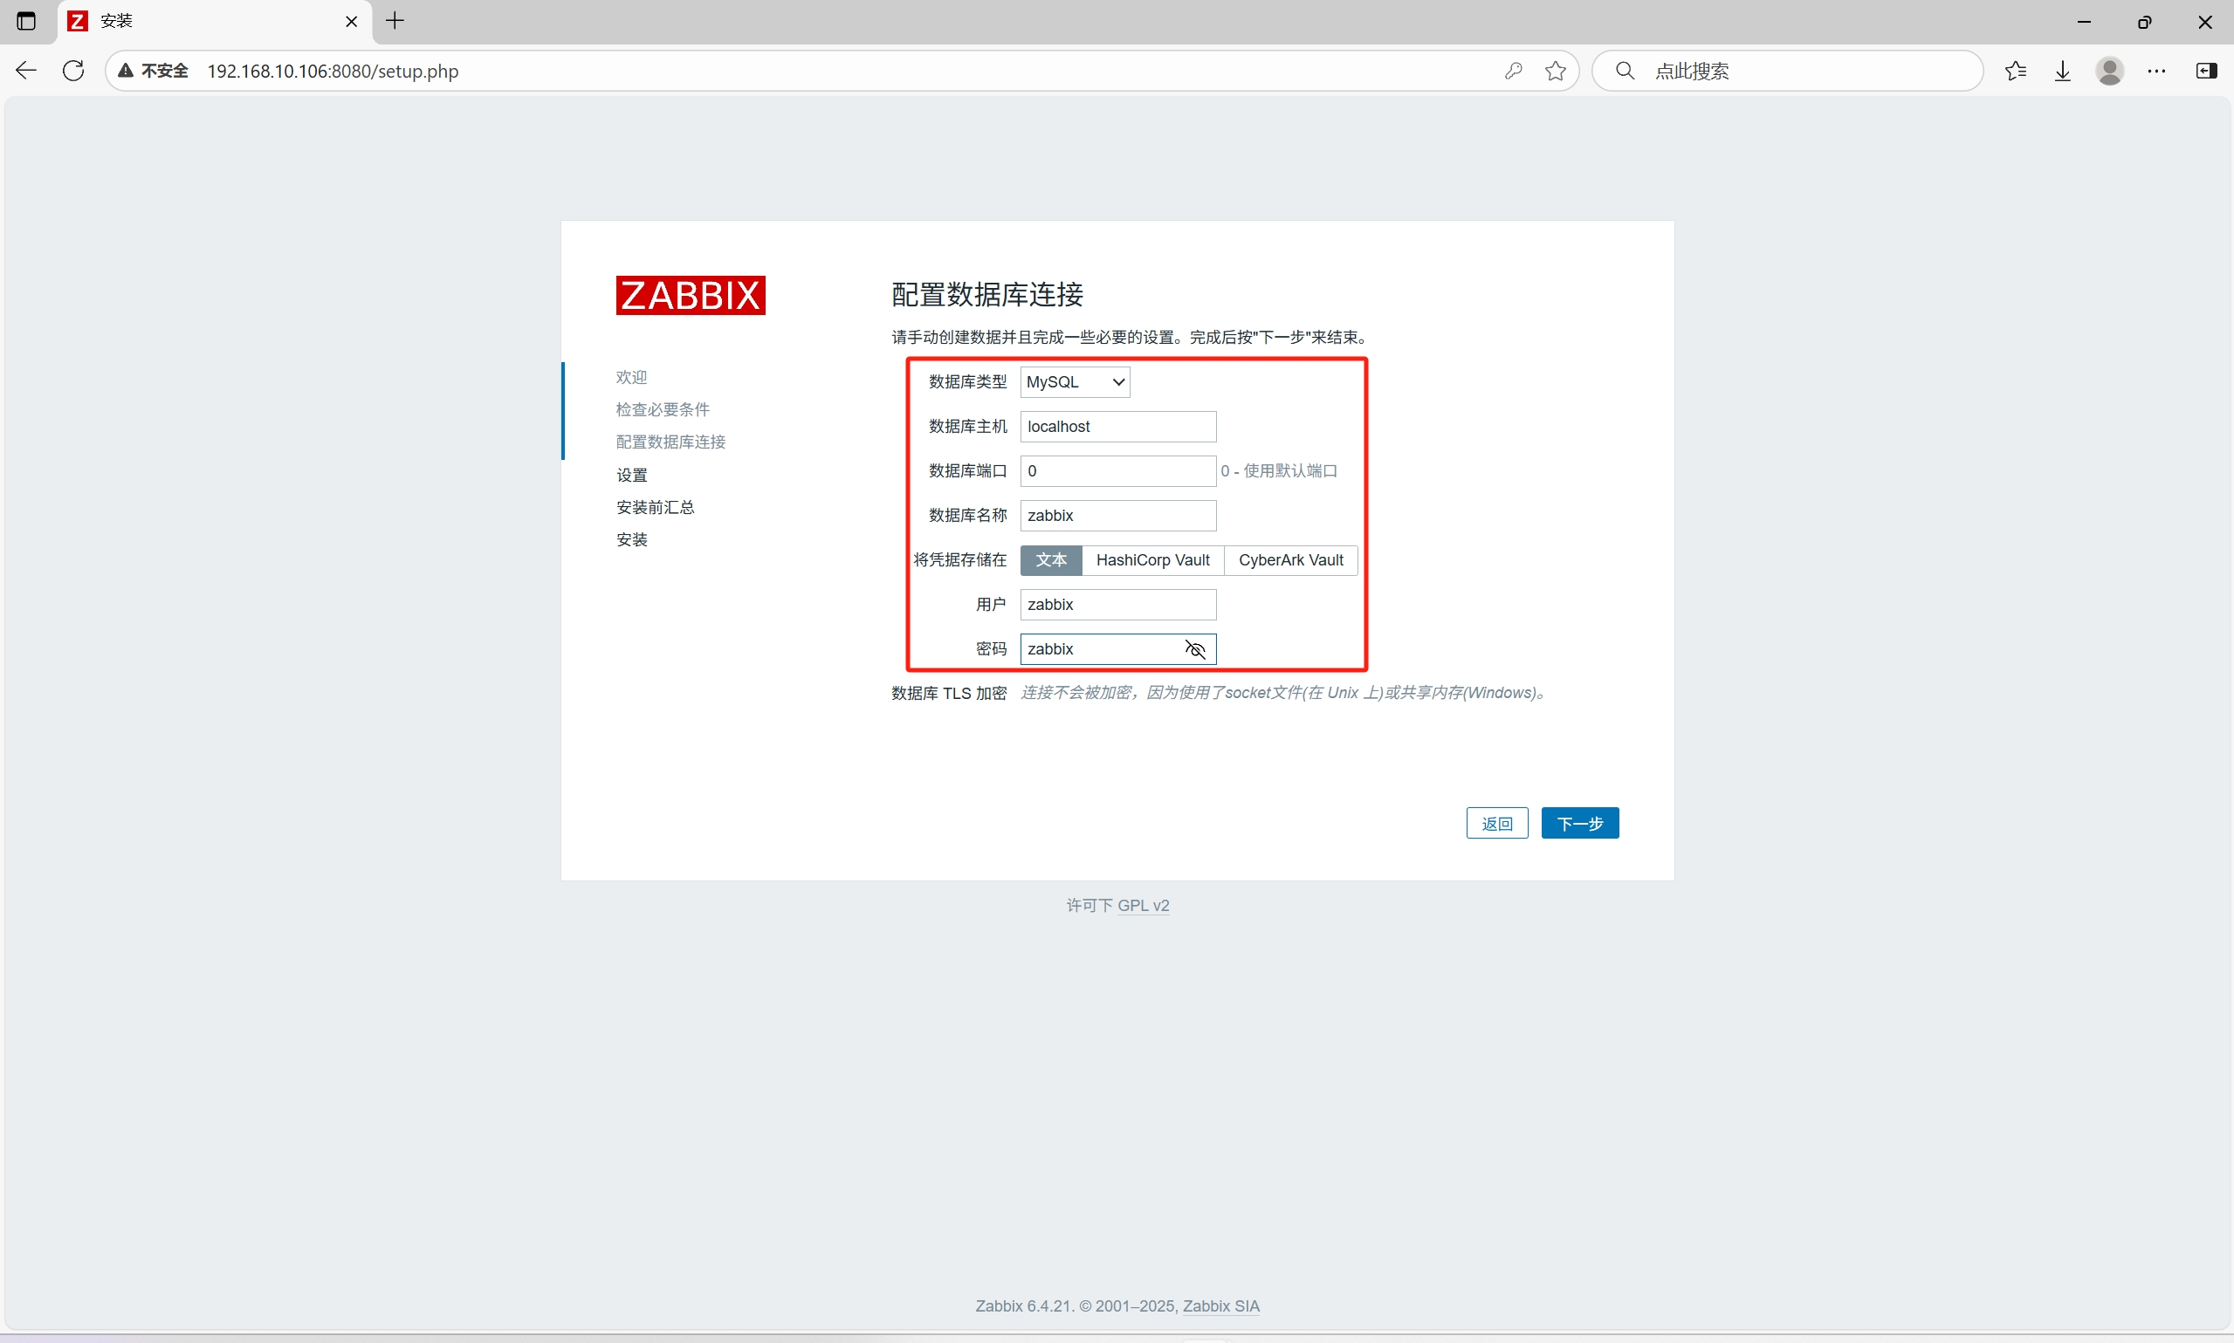
Task: Focus the 用户 zabbix field
Action: coord(1118,605)
